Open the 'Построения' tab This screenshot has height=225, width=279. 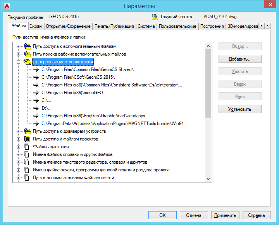(x=212, y=26)
